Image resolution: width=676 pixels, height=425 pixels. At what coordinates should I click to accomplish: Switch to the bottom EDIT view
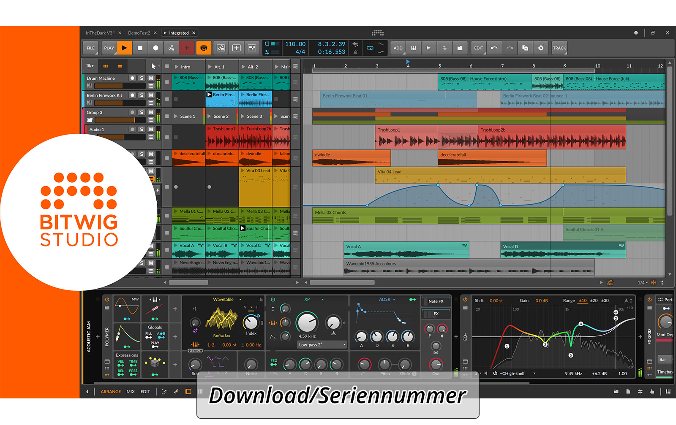[145, 392]
